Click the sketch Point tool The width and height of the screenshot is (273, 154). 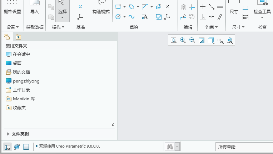(167, 7)
